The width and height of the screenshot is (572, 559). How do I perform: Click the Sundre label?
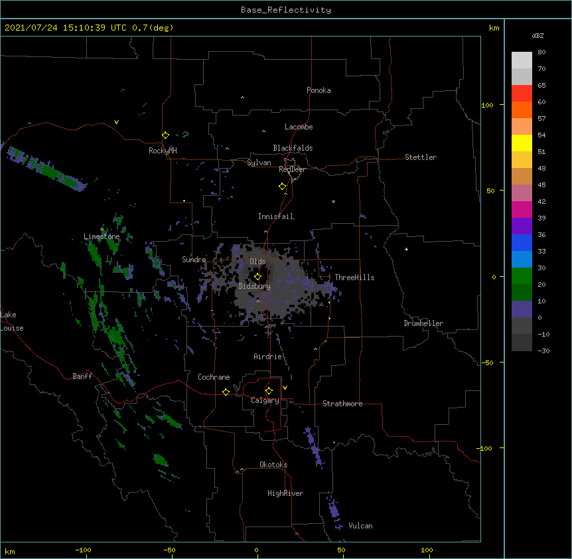click(x=194, y=260)
